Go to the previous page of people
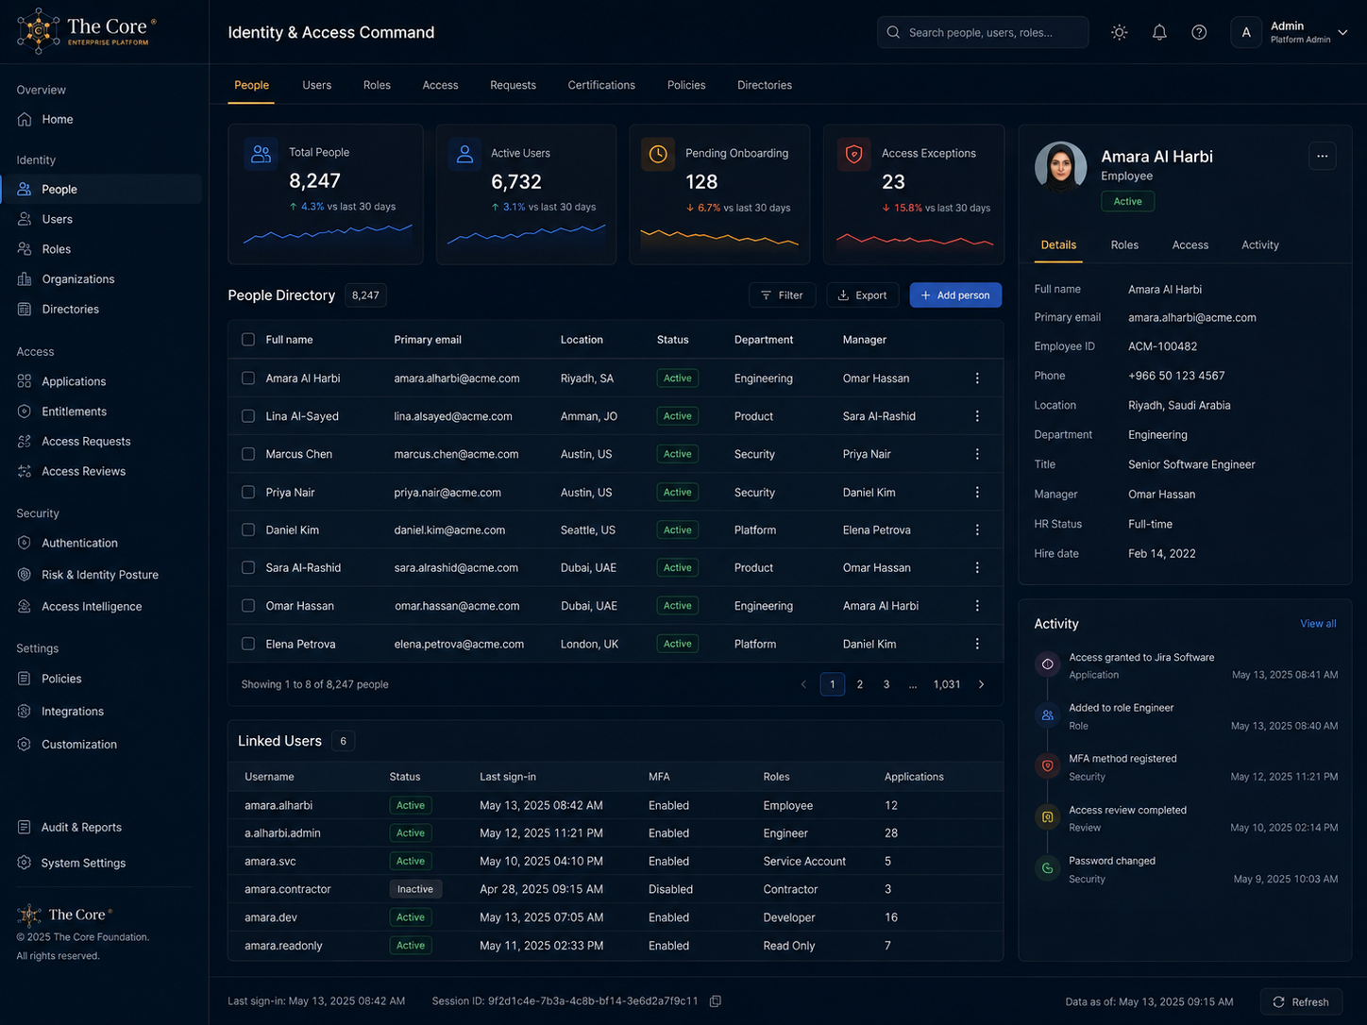Screen dimensions: 1367x1025 click(x=803, y=684)
